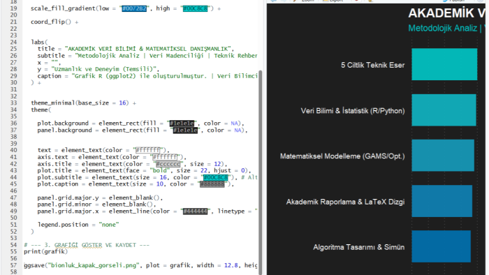
Task: Click the bar for Veri Bilimi & İstatistik
Action: pyautogui.click(x=444, y=110)
